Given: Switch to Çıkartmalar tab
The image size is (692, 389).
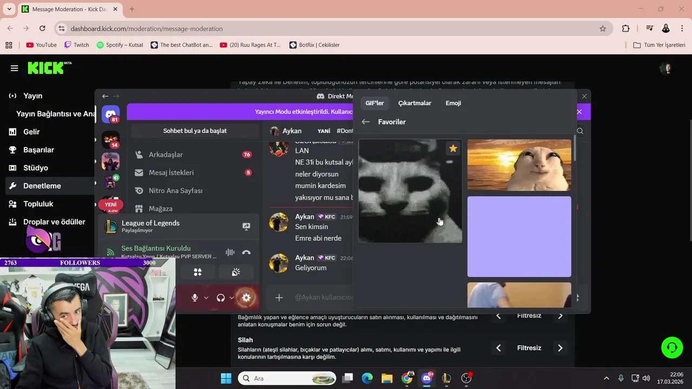Looking at the screenshot, I should [x=415, y=103].
